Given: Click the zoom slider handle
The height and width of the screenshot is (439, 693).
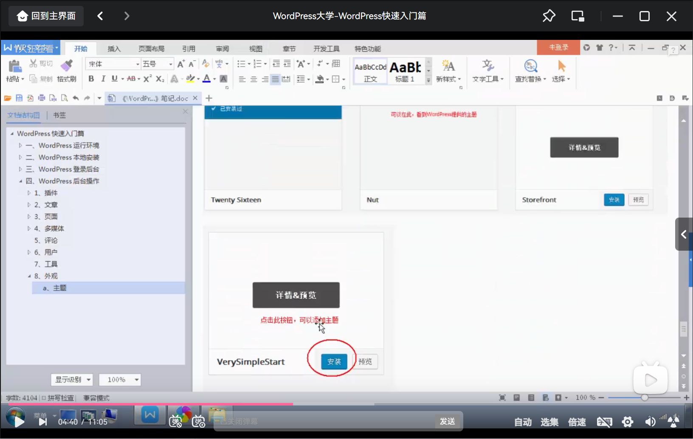Looking at the screenshot, I should 645,397.
